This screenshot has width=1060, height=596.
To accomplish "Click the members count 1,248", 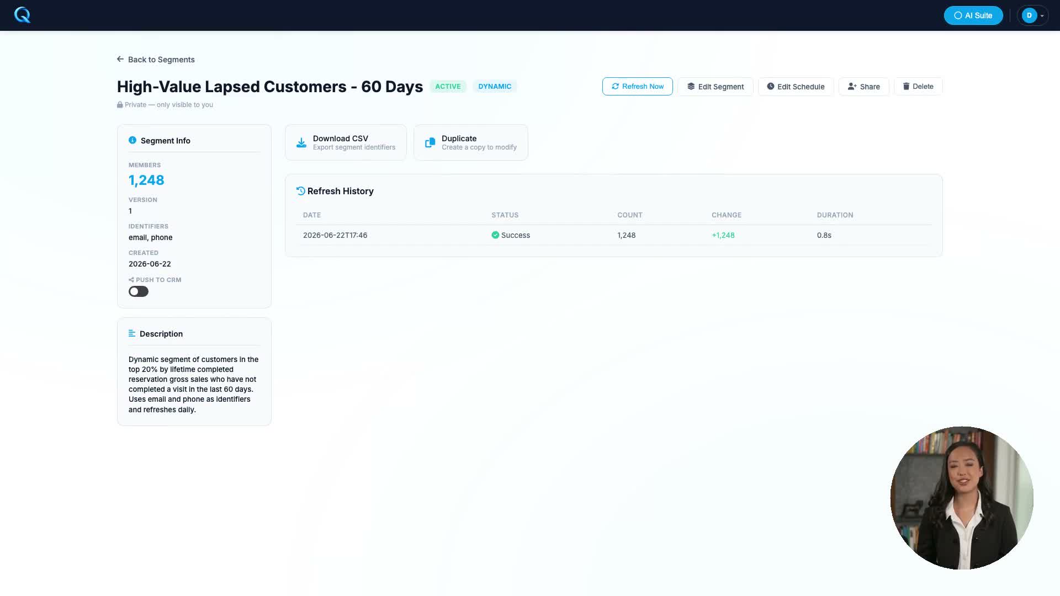I will pyautogui.click(x=146, y=180).
